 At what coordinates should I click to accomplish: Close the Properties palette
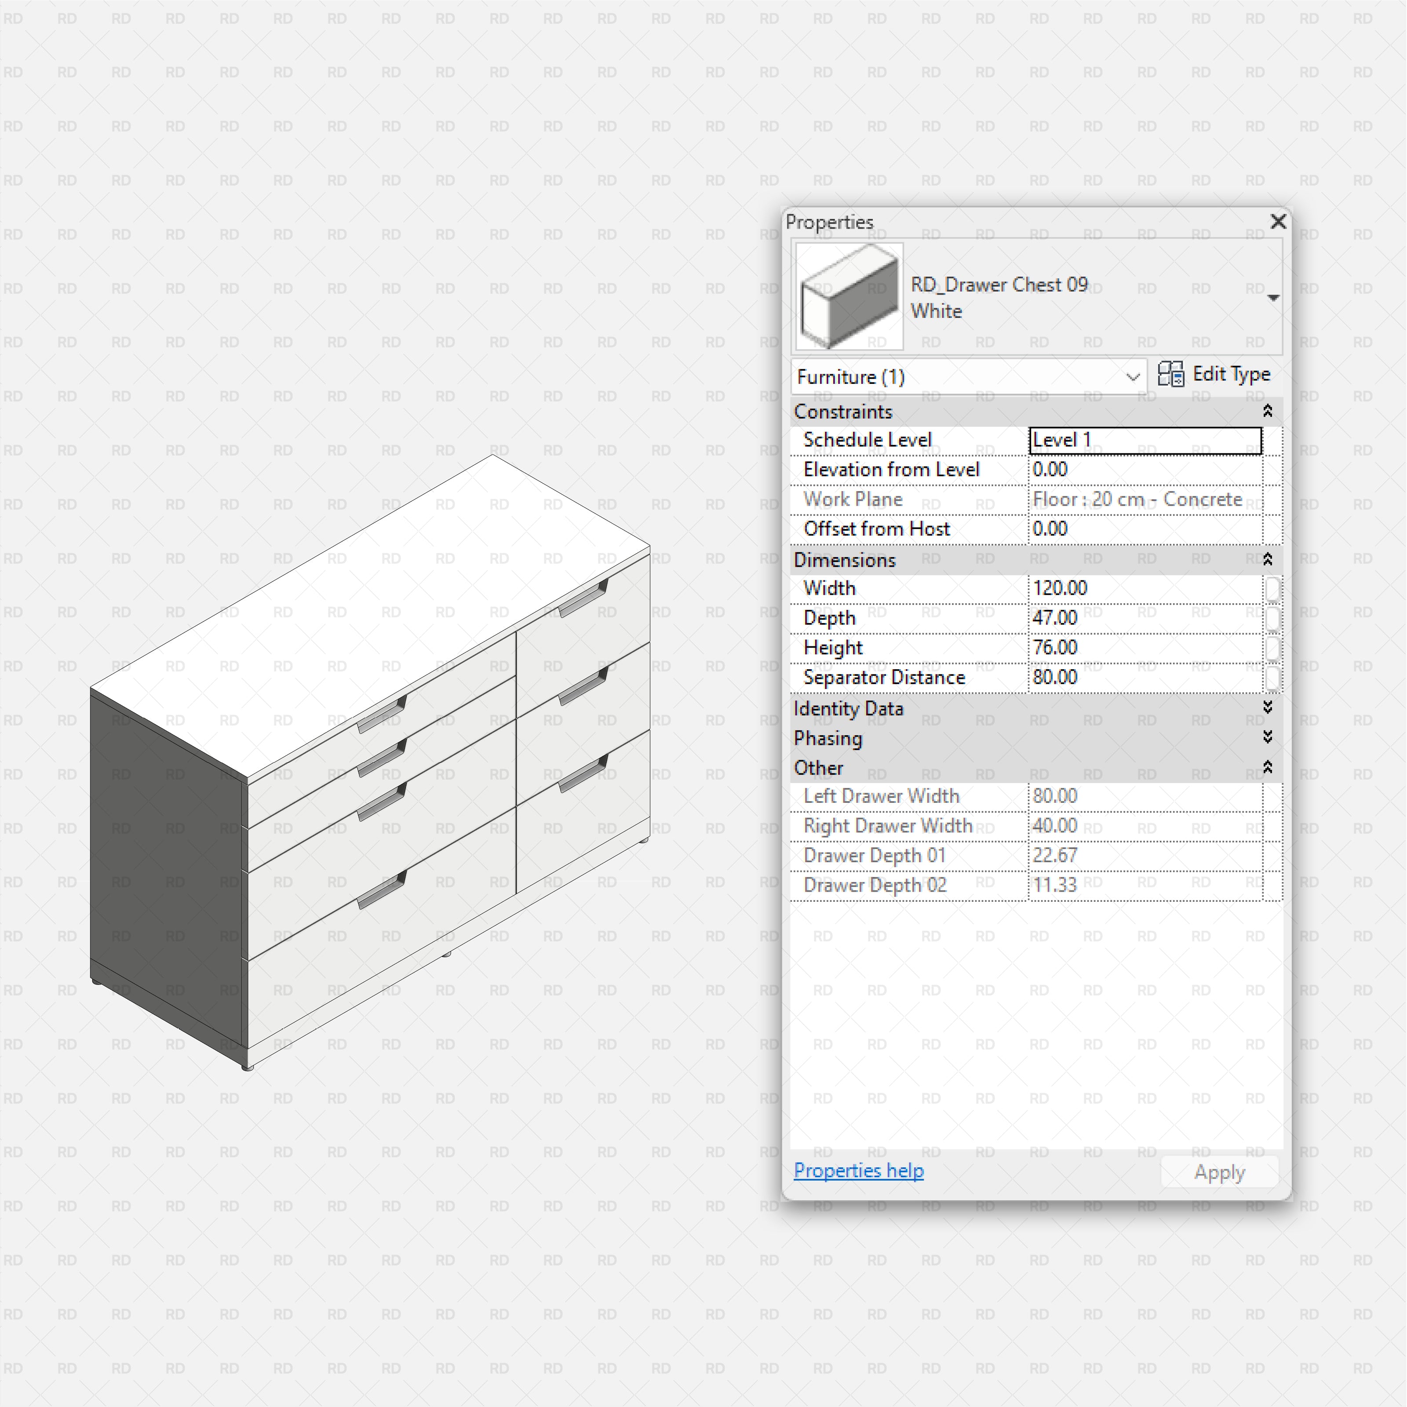1278,222
